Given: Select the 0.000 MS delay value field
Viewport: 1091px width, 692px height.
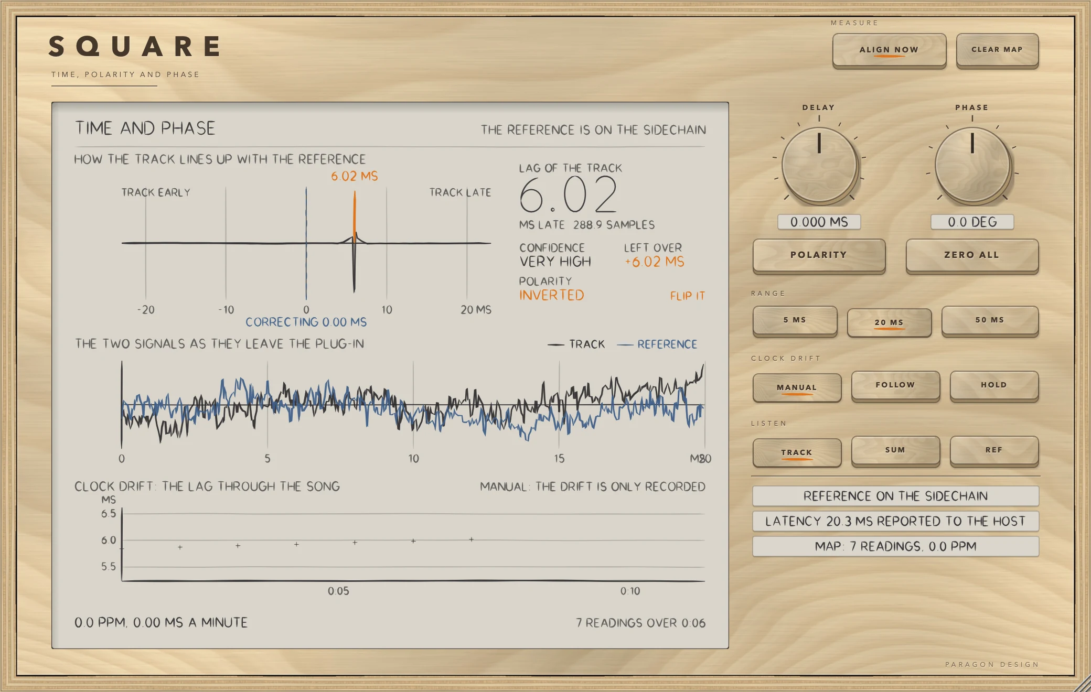Looking at the screenshot, I should click(x=819, y=222).
